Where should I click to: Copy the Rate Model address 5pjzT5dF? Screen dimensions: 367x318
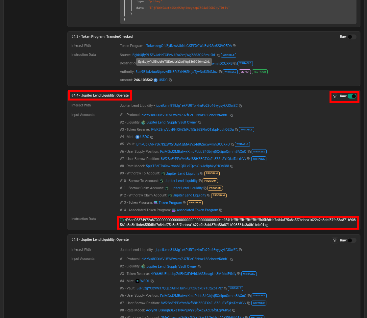(232, 166)
